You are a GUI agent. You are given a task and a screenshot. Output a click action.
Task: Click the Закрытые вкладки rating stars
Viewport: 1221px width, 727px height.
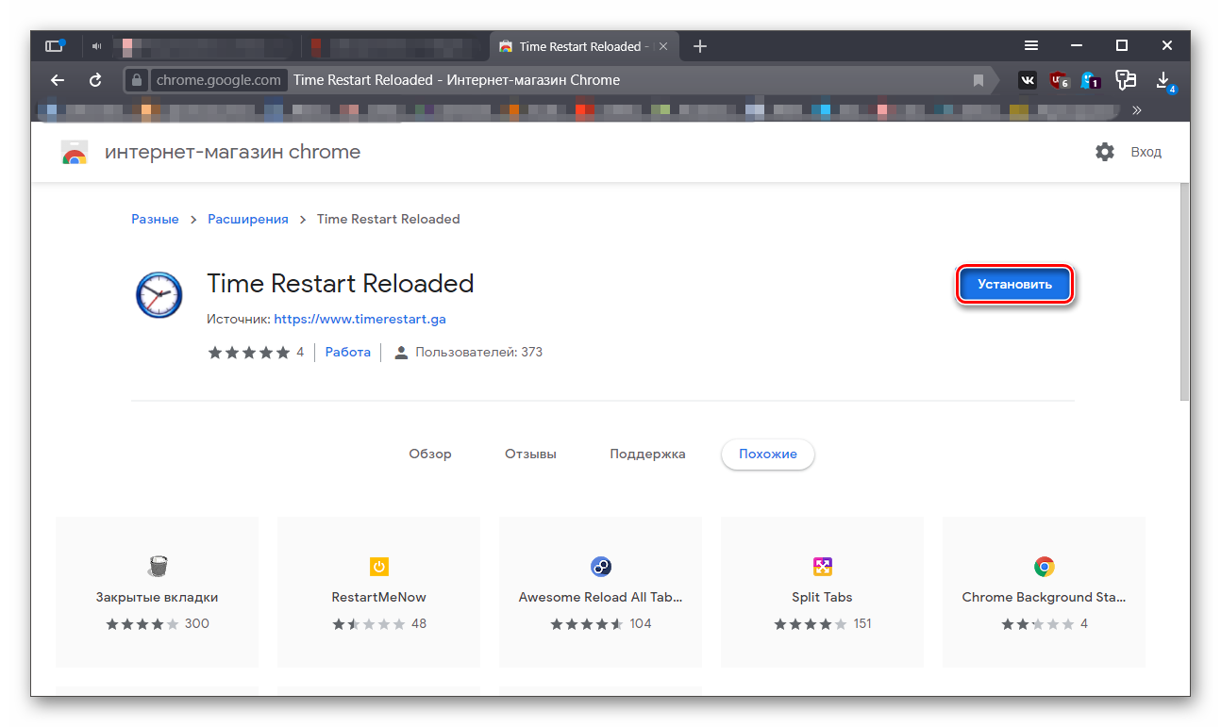pos(142,624)
